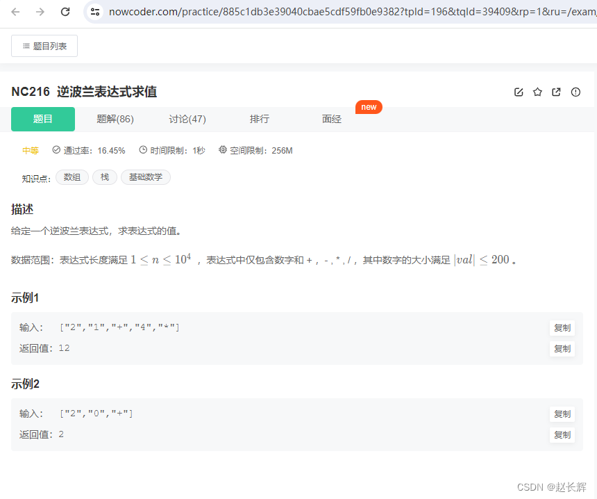The height and width of the screenshot is (499, 597).
Task: Click the 基础数学 knowledge tag
Action: pyautogui.click(x=146, y=177)
